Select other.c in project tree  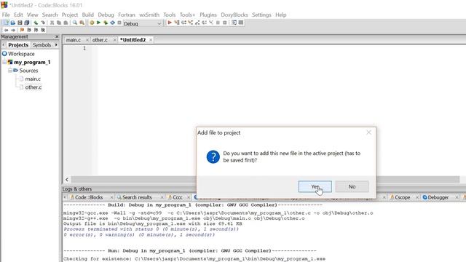[33, 87]
